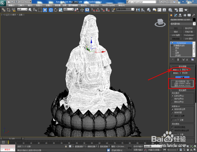The width and height of the screenshot is (197, 152).
Task: Click Vertex Count spinner arrows
Action: coord(180,73)
